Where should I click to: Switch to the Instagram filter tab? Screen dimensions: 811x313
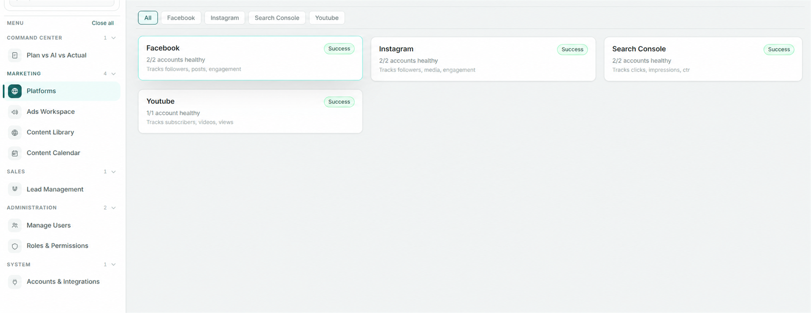tap(225, 18)
